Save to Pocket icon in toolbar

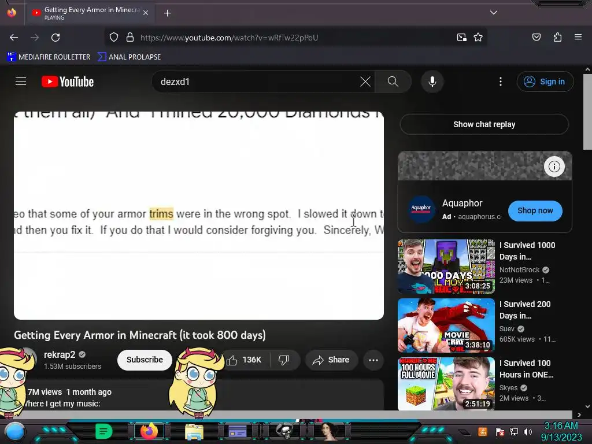(536, 37)
